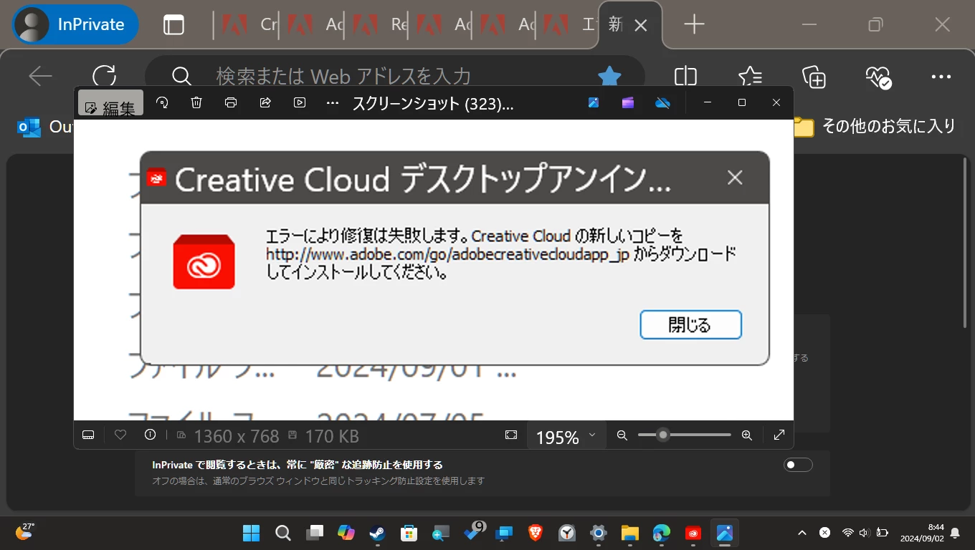The image size is (975, 550).
Task: Print the image via printer icon
Action: click(x=231, y=103)
